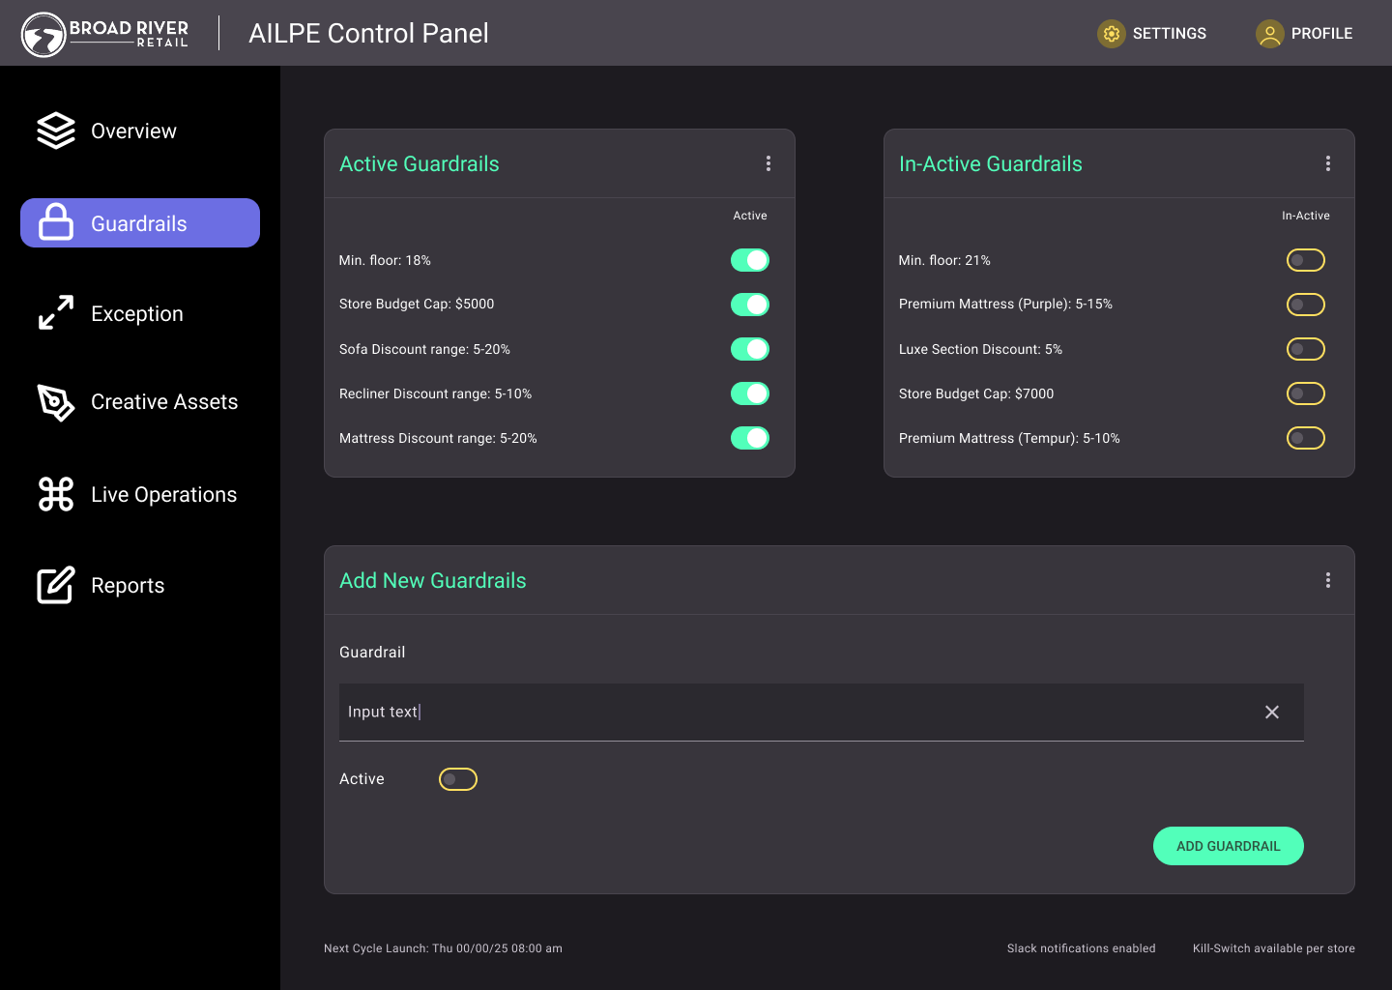Click the Live Operations command icon

56,494
